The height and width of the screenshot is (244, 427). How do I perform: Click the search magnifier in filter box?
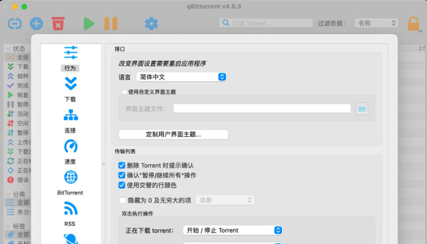coord(225,23)
